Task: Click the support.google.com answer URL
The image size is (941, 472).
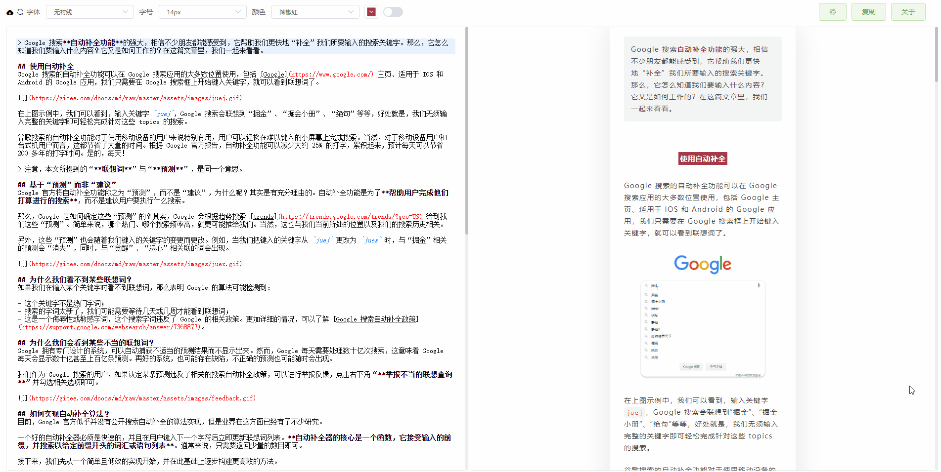Action: 110,327
